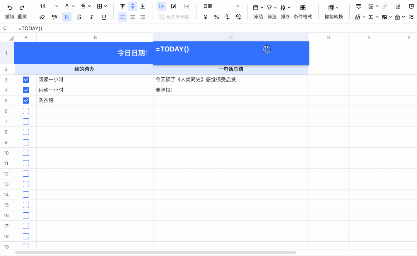Select cell 今天读了《人类简史》感觉很受启发
Image resolution: width=417 pixels, height=256 pixels.
point(231,80)
